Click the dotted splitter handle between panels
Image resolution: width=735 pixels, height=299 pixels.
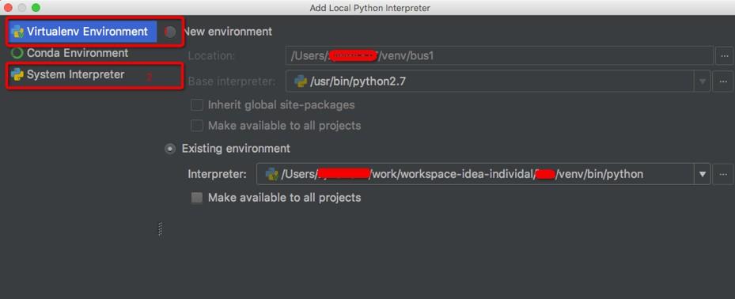pyautogui.click(x=161, y=229)
